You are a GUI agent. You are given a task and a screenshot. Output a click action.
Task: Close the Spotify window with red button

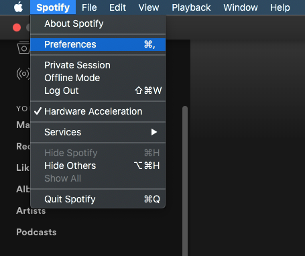[x=17, y=27]
